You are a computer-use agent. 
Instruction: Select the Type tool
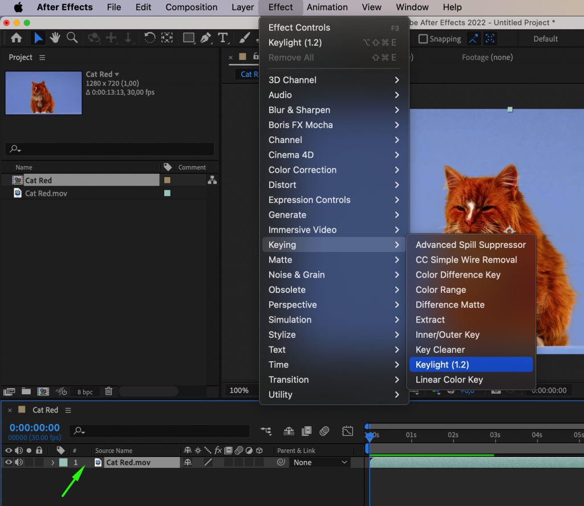[x=224, y=38]
